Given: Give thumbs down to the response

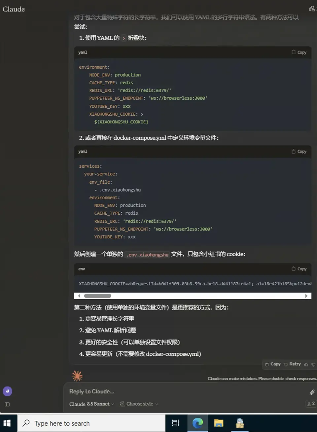Looking at the screenshot, I should 313,364.
